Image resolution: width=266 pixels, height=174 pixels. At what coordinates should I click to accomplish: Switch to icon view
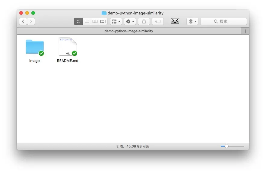(x=78, y=21)
